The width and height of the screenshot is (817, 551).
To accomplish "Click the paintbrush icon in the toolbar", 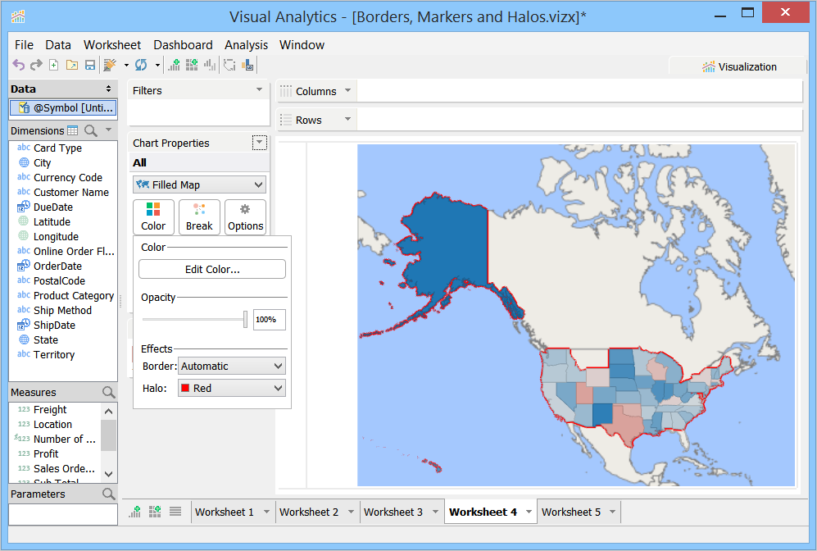I will (110, 65).
